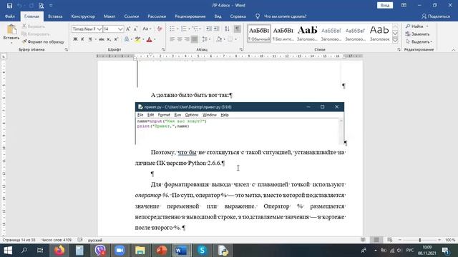Open Viber from the taskbar
This screenshot has height=257, width=458.
click(x=100, y=251)
